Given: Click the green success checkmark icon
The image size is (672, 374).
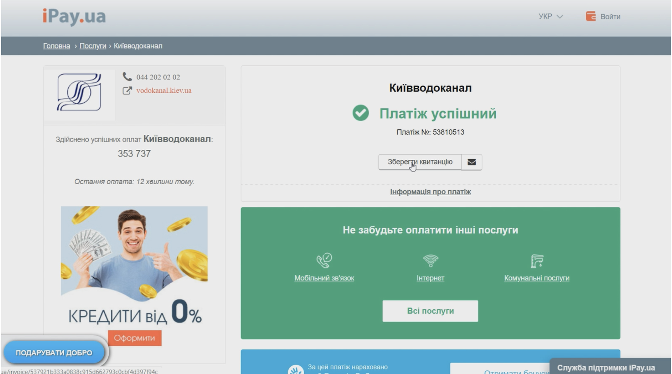Looking at the screenshot, I should pos(360,113).
